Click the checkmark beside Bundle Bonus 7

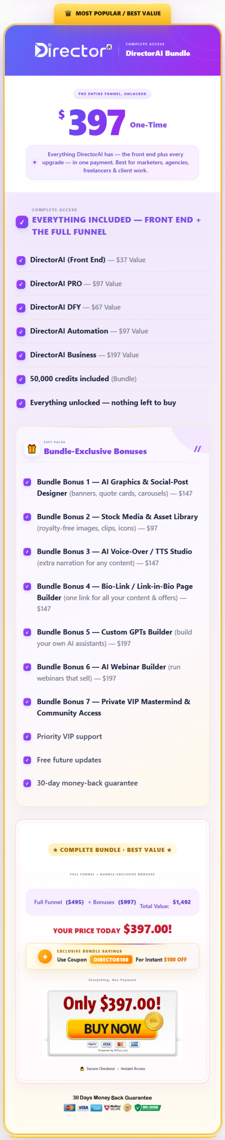pos(27,702)
